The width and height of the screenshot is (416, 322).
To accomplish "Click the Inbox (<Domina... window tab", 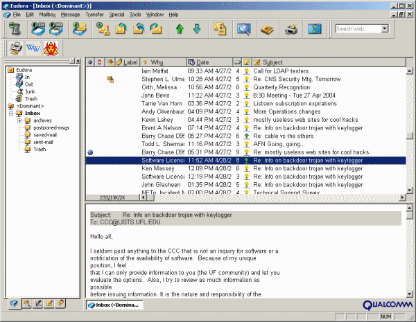I will point(114,305).
